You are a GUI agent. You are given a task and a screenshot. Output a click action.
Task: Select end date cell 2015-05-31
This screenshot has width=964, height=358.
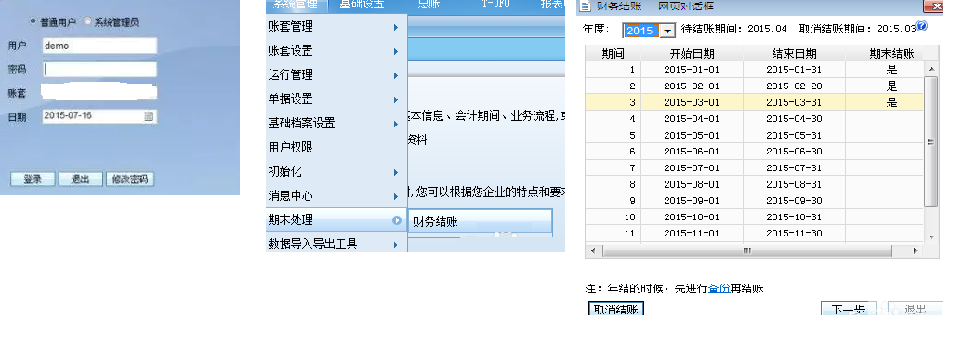(794, 136)
